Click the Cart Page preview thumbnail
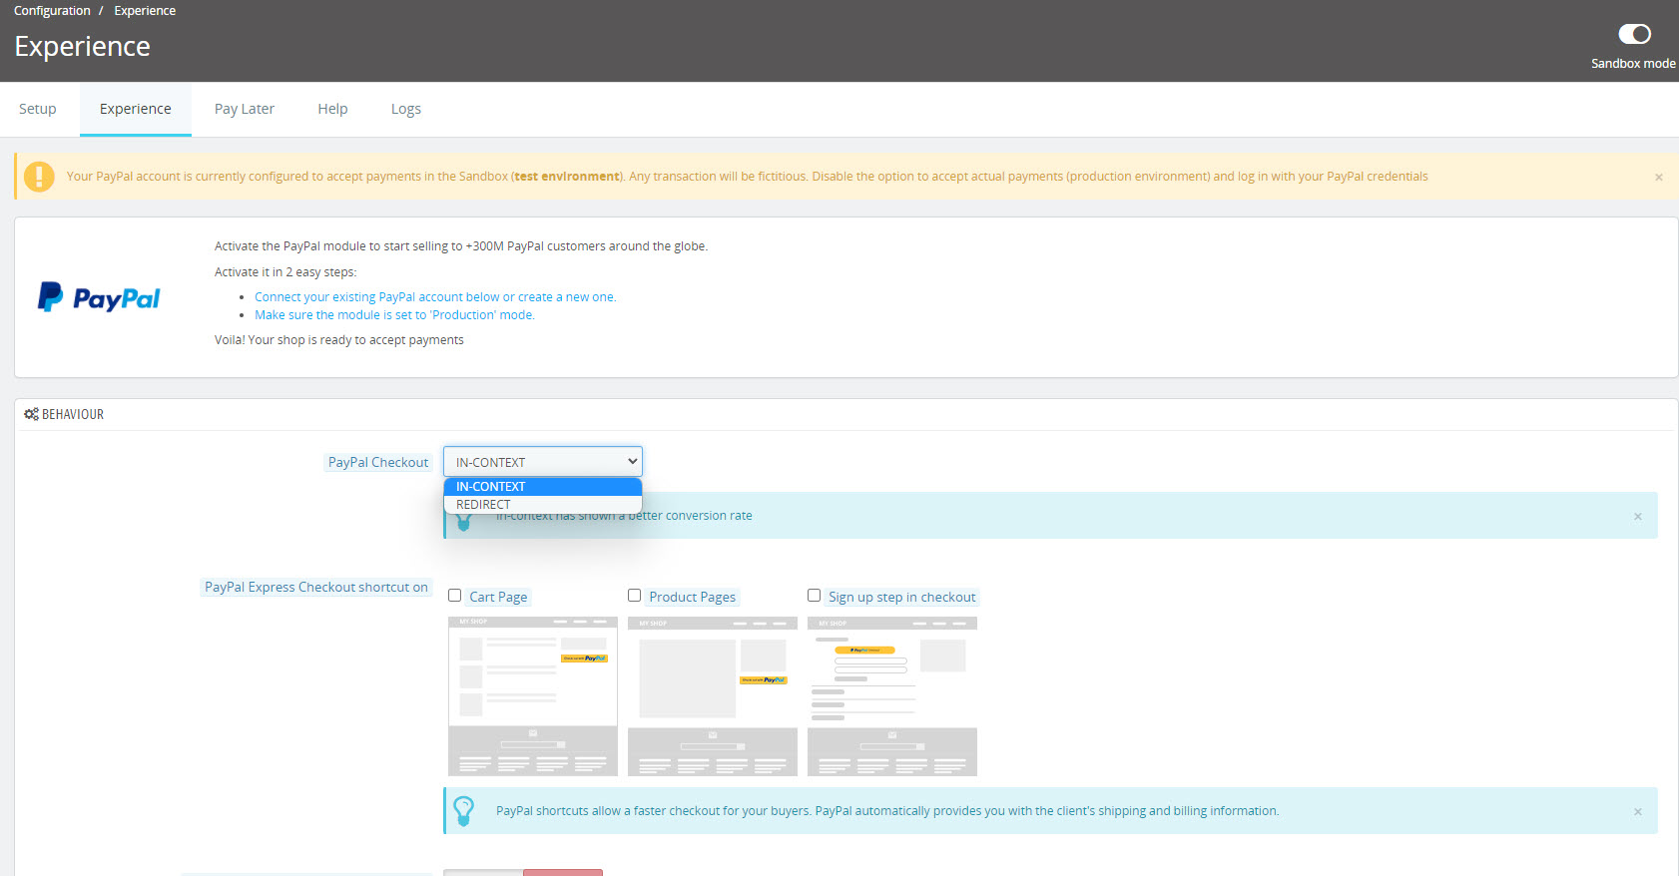 pos(533,695)
